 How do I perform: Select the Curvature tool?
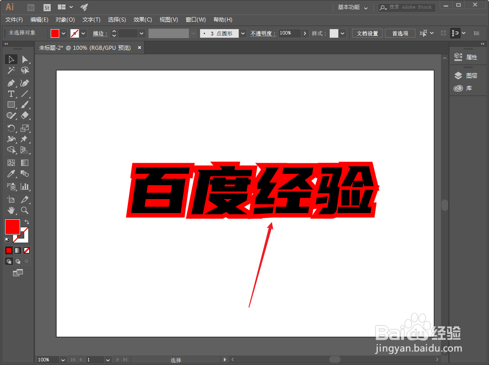[25, 83]
